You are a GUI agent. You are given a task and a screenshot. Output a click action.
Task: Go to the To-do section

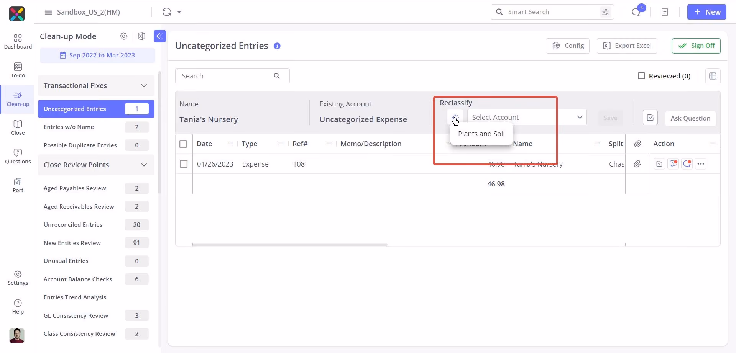coord(18,70)
